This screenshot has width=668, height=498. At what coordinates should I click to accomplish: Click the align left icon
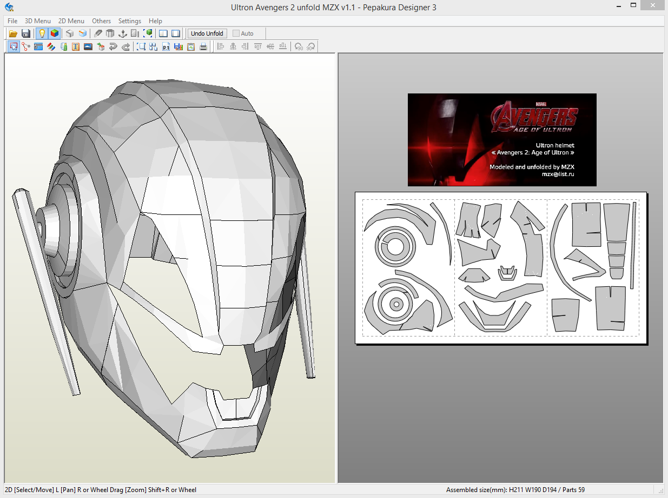[x=221, y=46]
